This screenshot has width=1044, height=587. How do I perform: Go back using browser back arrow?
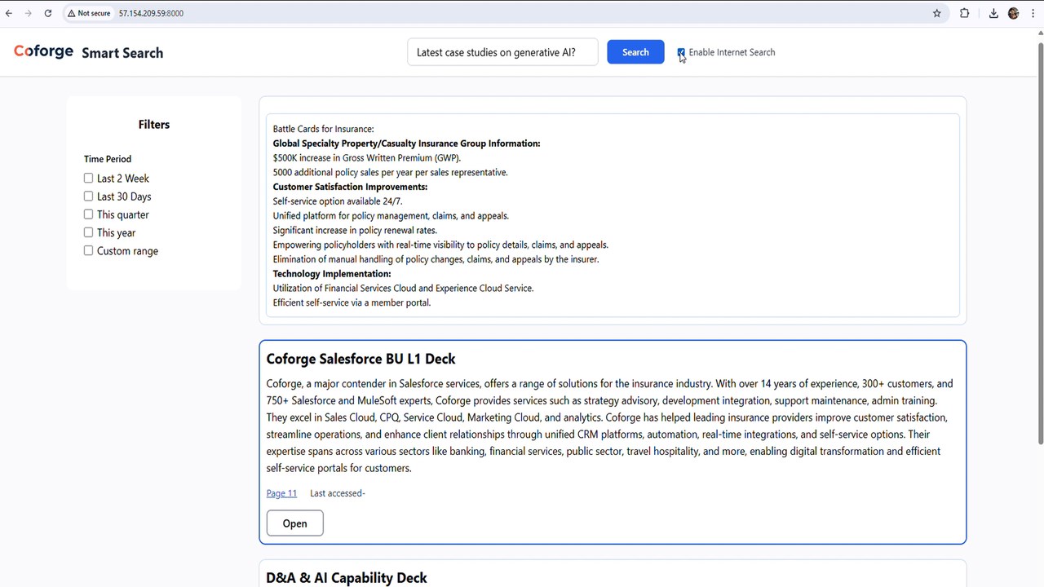(9, 13)
